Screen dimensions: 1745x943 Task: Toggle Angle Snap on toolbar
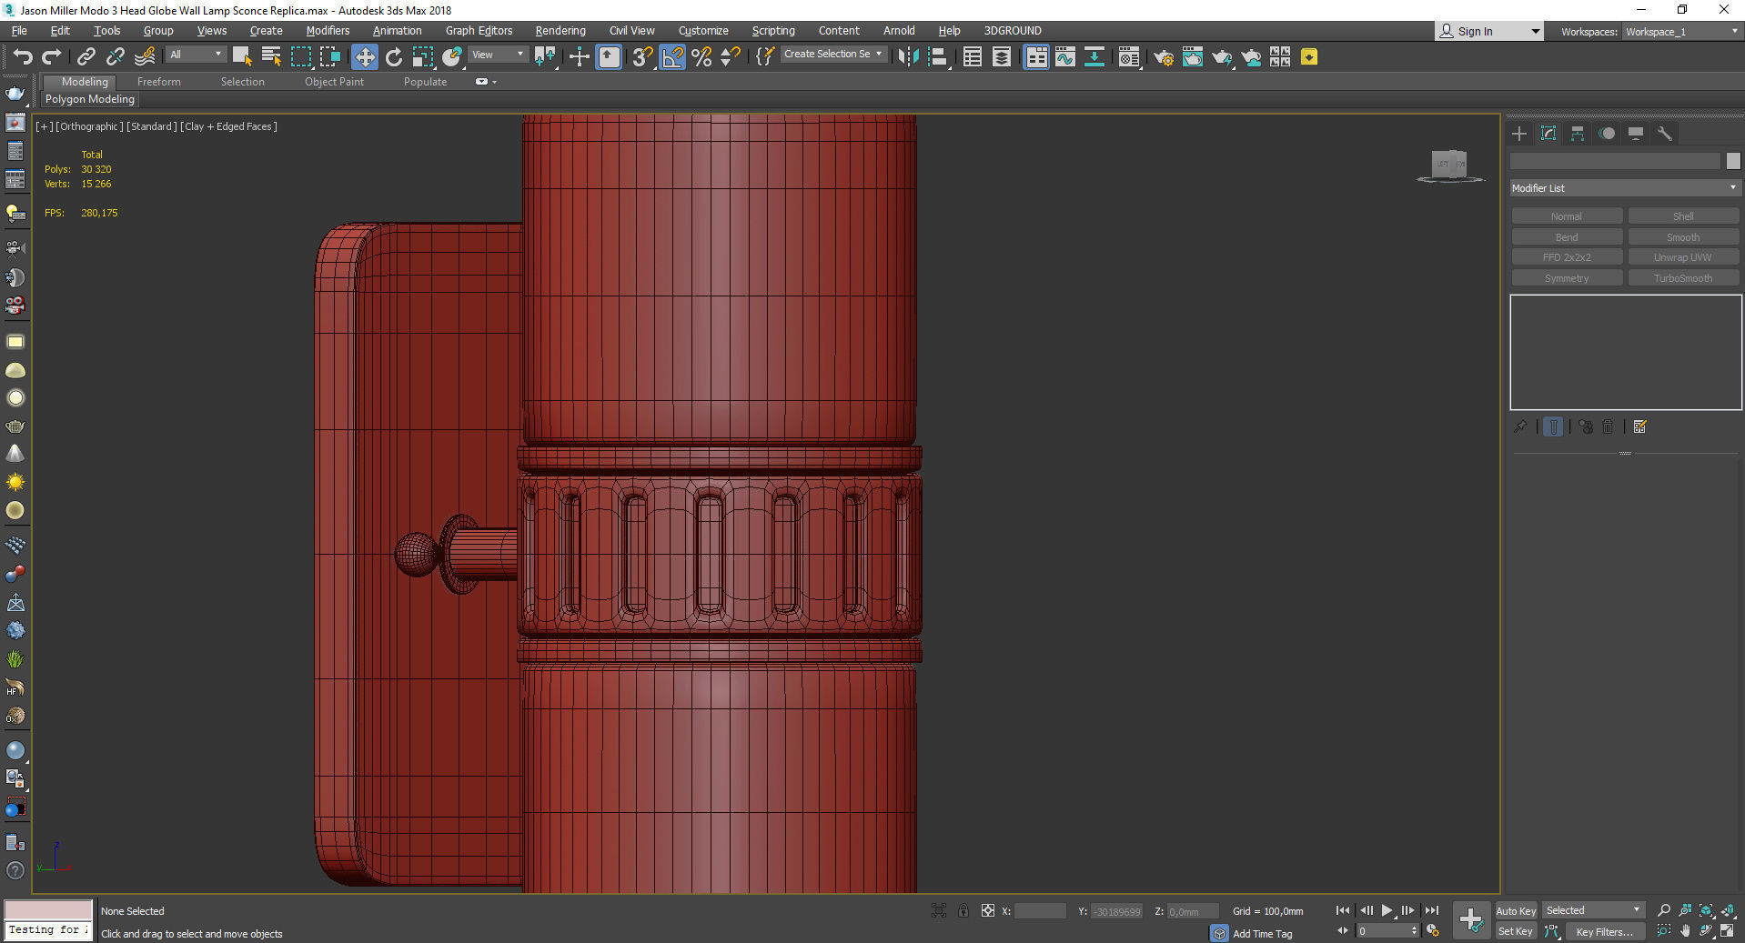pyautogui.click(x=672, y=57)
